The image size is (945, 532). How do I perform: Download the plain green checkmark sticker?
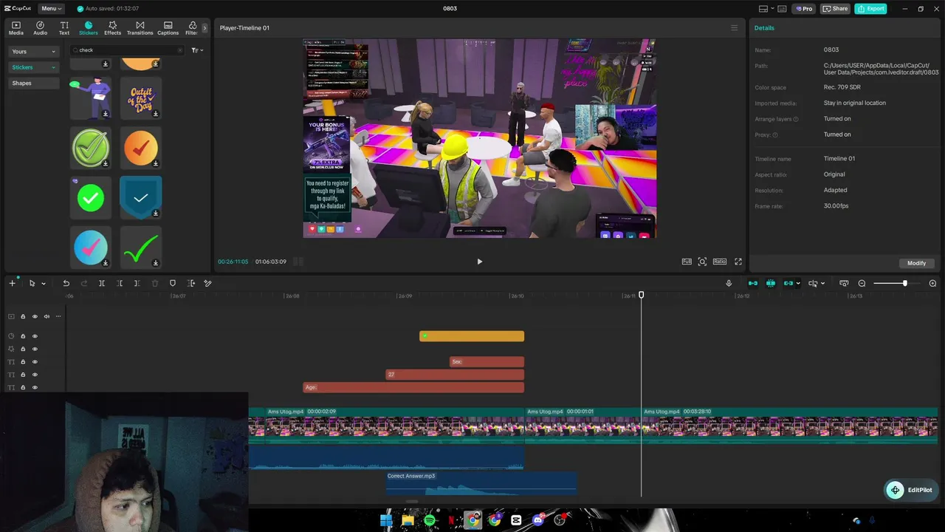156,262
